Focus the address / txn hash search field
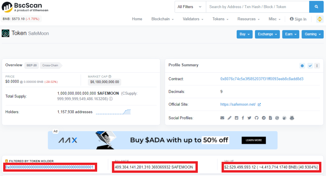Image resolution: width=326 pixels, height=176 pixels. click(x=258, y=7)
